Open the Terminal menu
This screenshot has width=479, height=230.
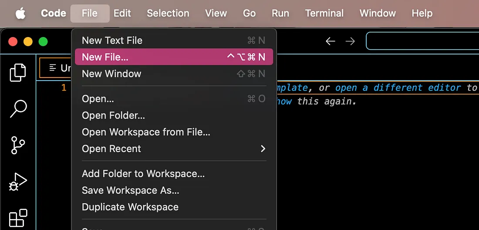click(x=324, y=14)
